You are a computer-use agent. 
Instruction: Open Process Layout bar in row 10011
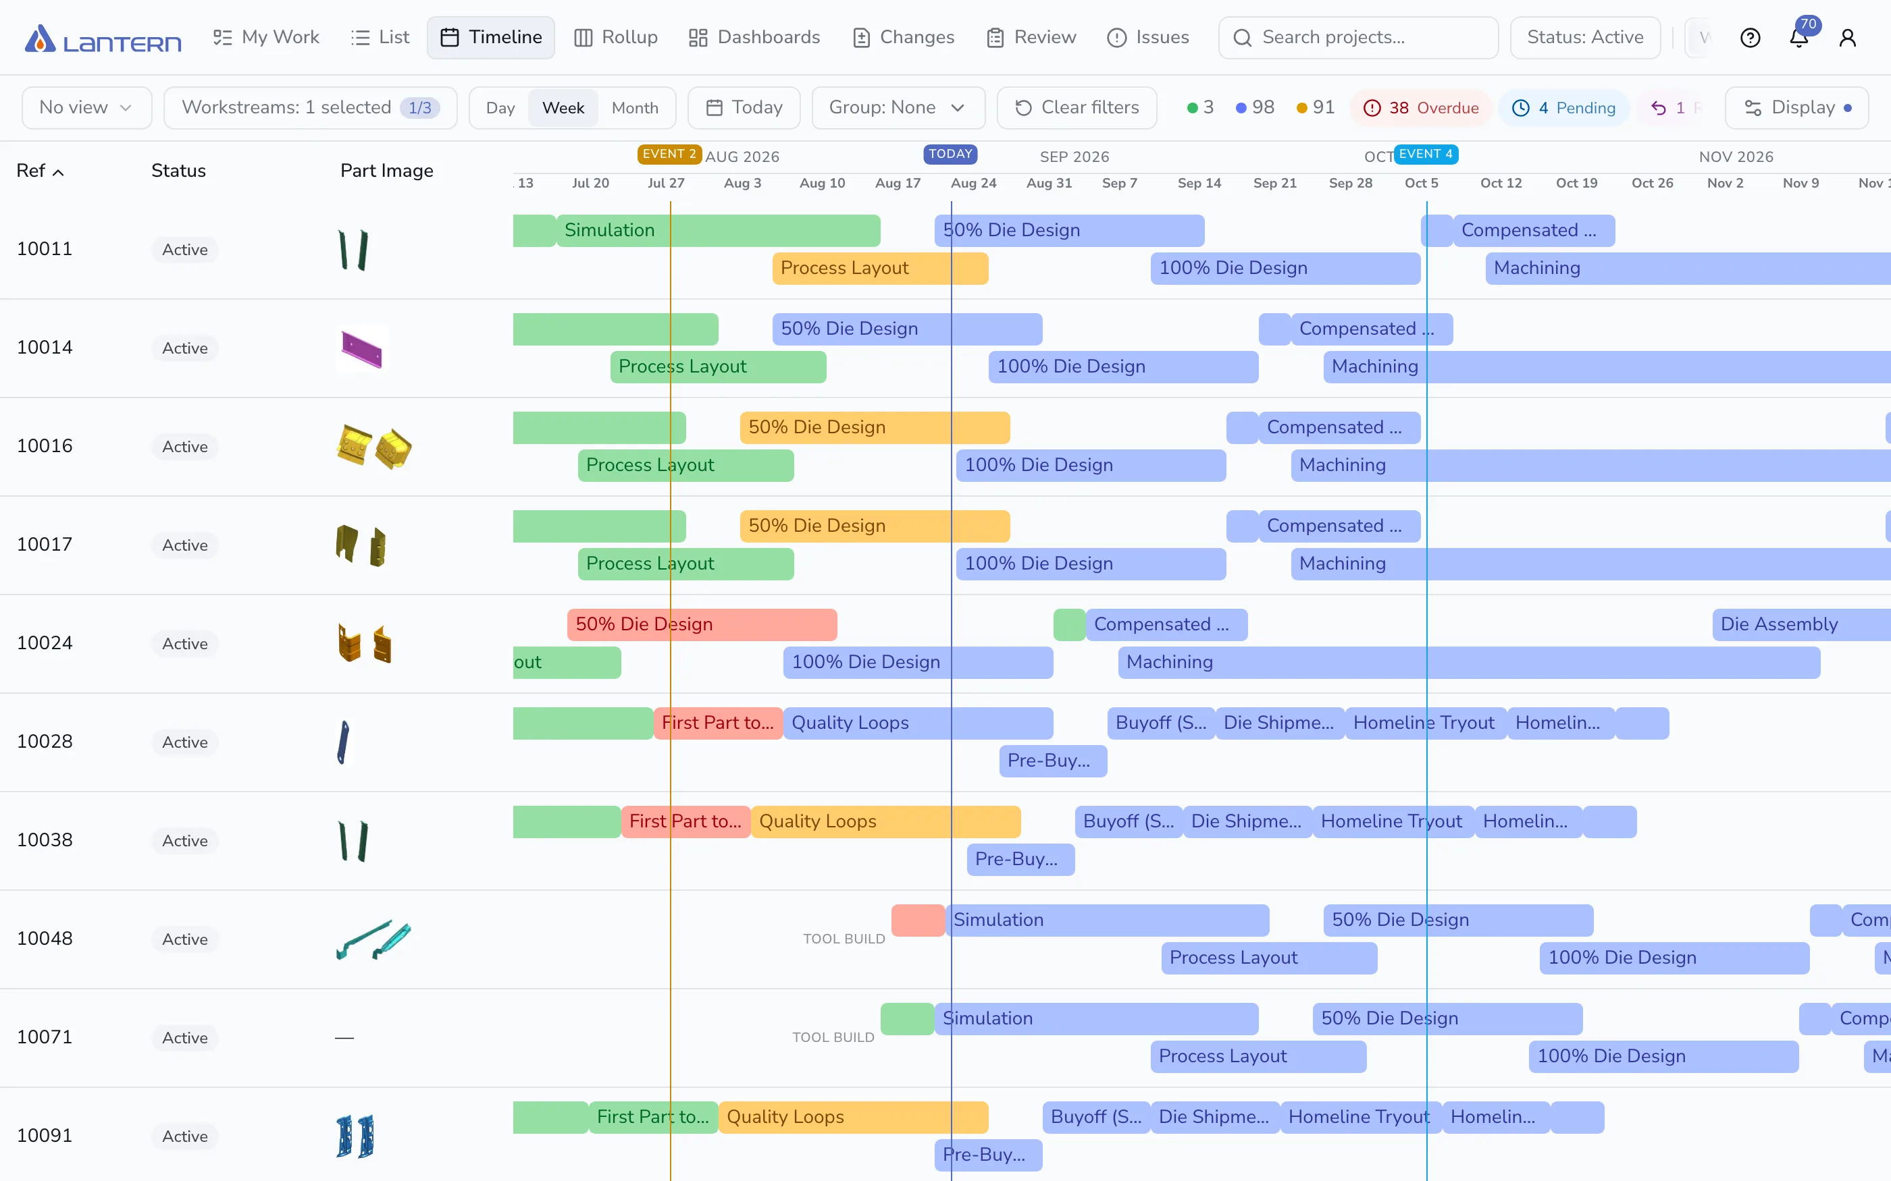click(x=880, y=269)
